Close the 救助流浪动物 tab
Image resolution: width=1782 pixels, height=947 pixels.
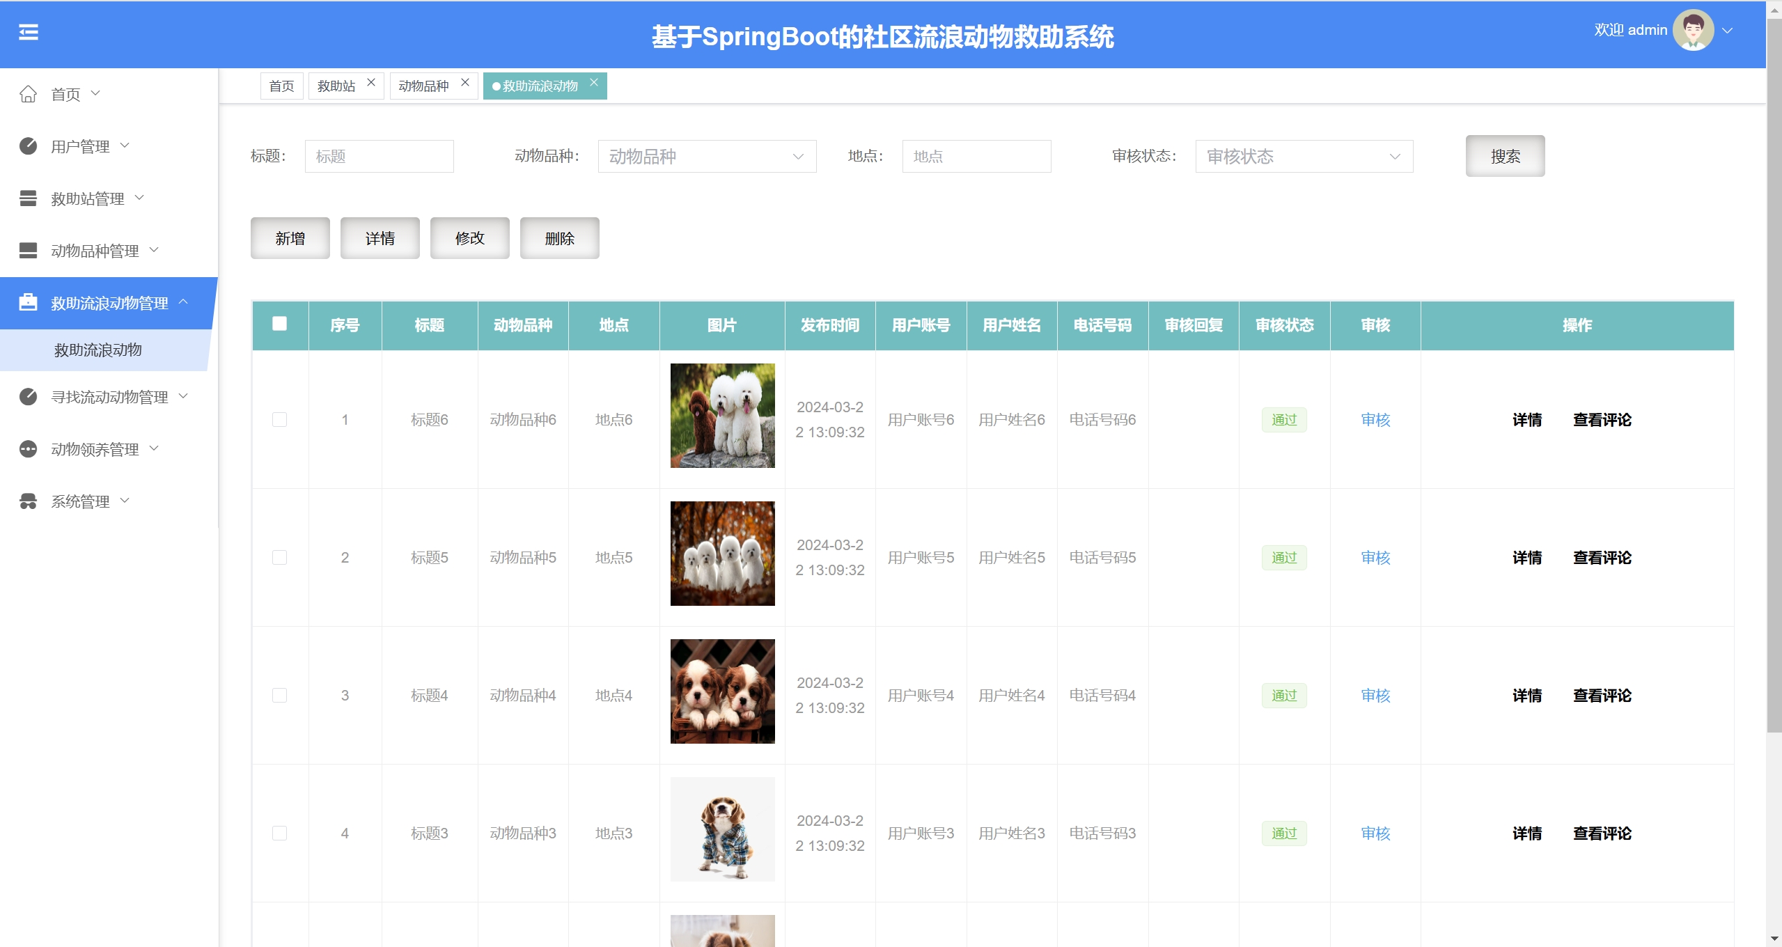click(x=594, y=82)
